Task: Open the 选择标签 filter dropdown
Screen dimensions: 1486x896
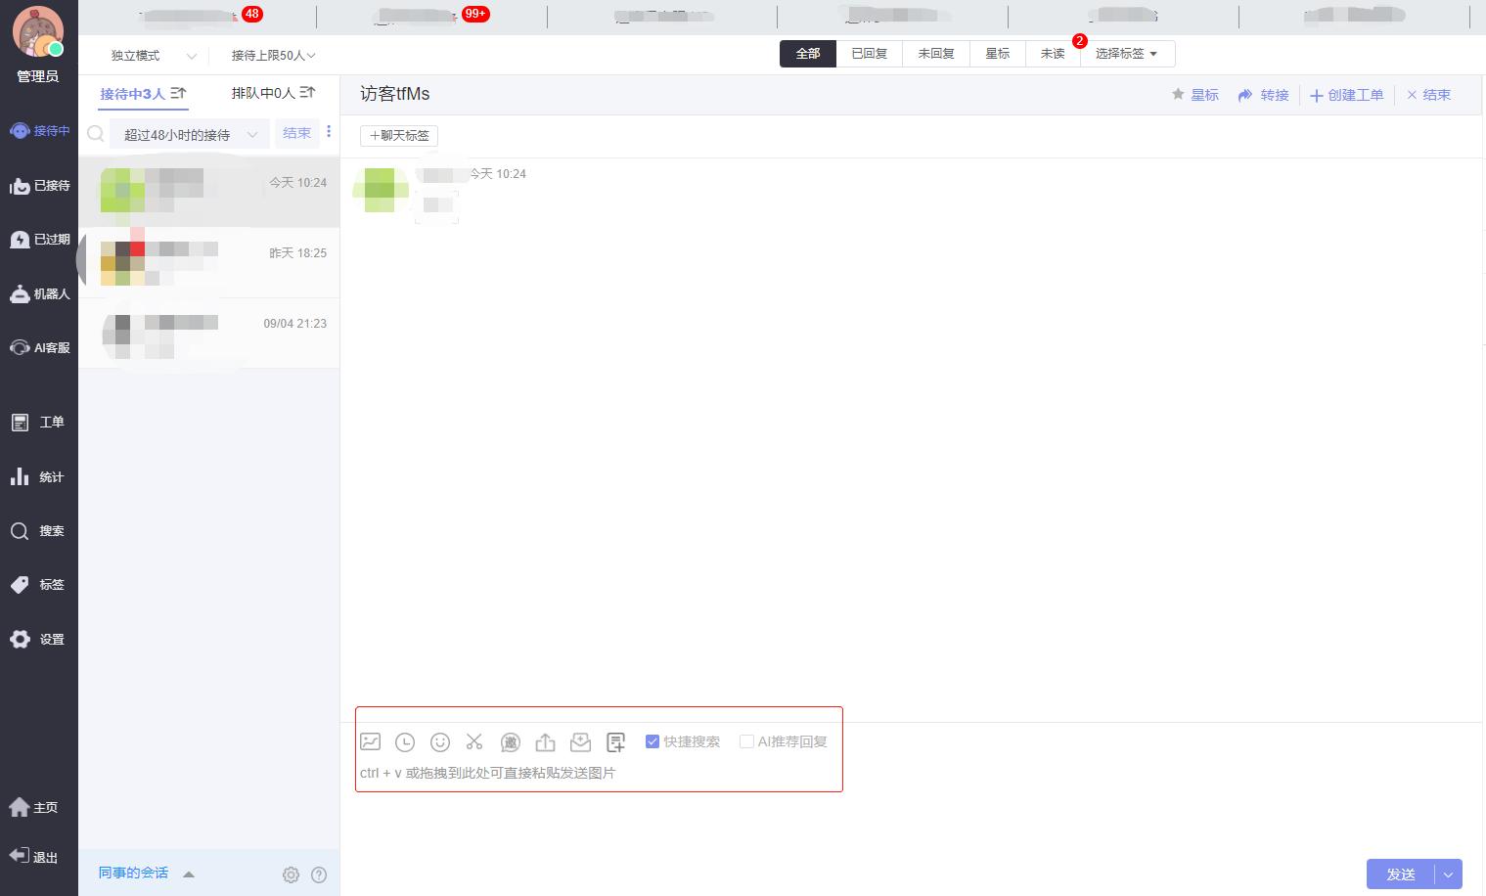Action: [x=1125, y=54]
